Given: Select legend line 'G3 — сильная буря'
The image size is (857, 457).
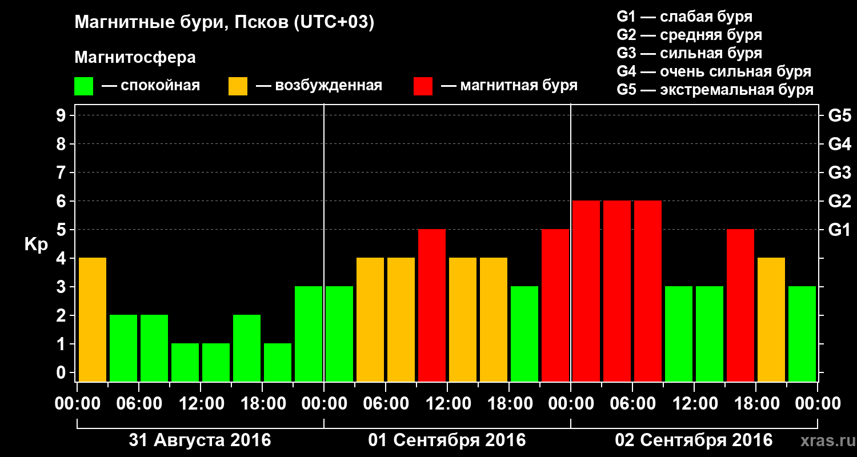Looking at the screenshot, I should [689, 53].
